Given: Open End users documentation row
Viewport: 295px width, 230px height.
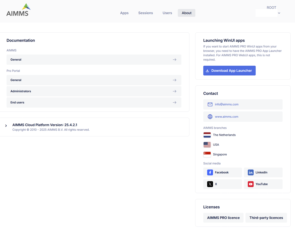Looking at the screenshot, I should 94,102.
